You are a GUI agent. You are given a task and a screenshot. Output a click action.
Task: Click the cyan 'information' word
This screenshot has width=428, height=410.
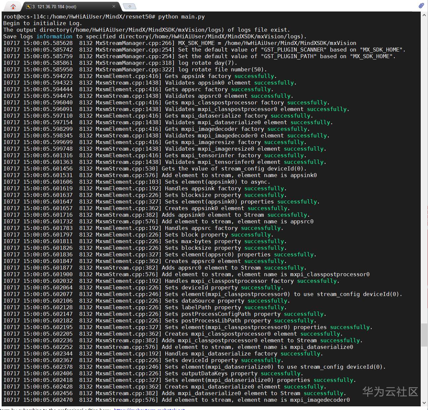[54, 36]
